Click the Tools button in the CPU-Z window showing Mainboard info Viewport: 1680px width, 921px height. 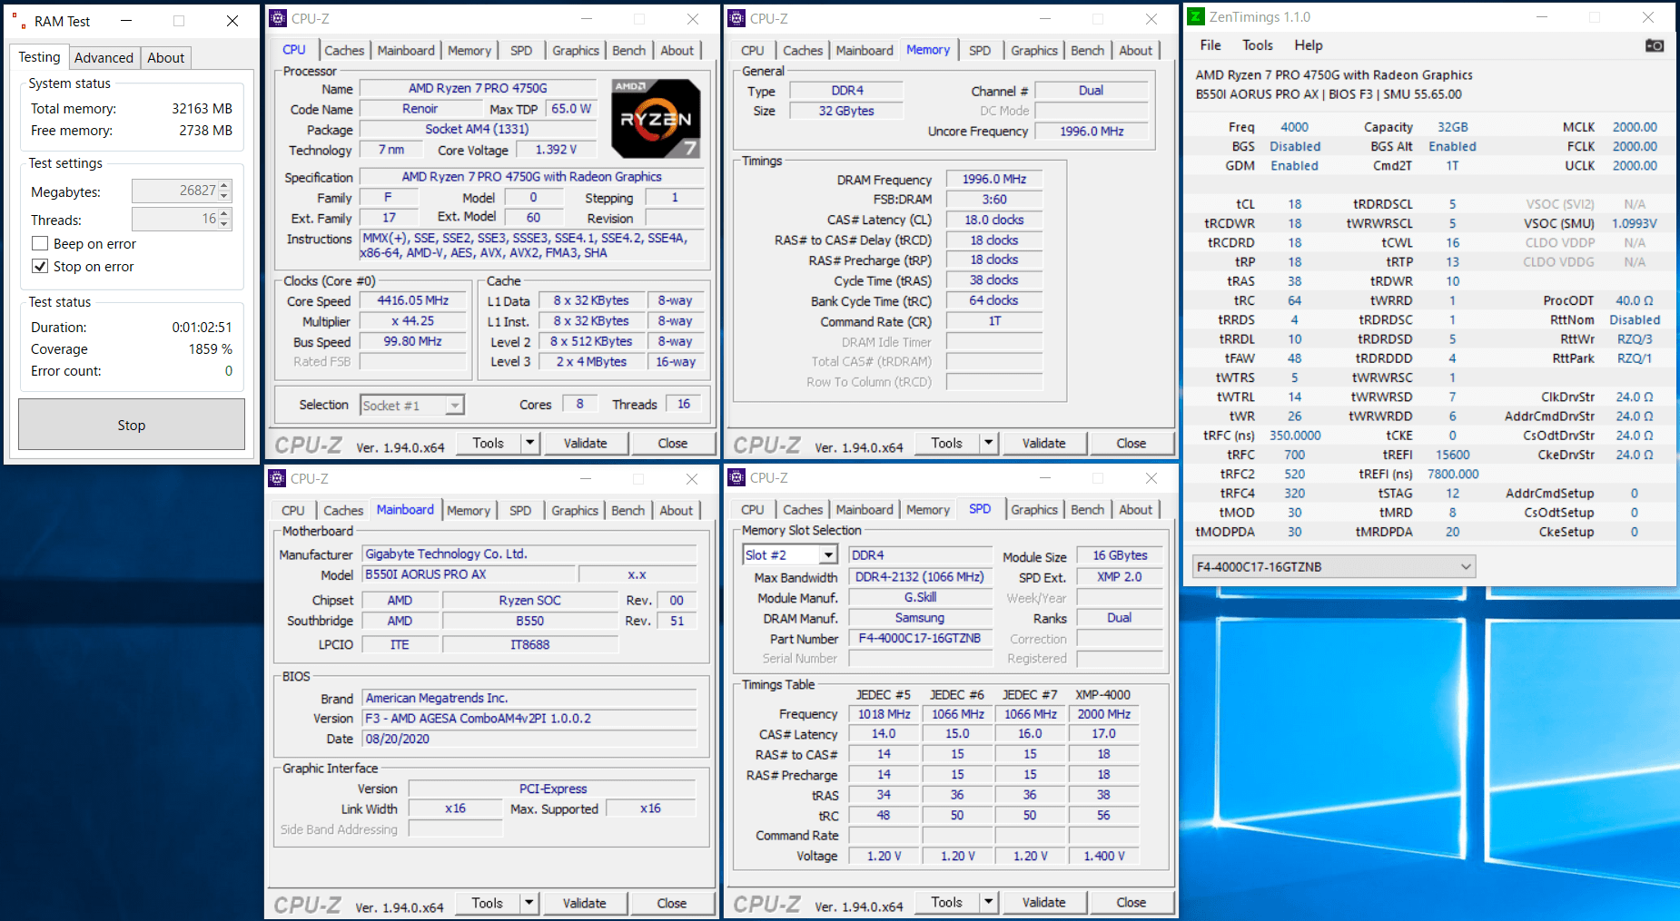click(487, 903)
